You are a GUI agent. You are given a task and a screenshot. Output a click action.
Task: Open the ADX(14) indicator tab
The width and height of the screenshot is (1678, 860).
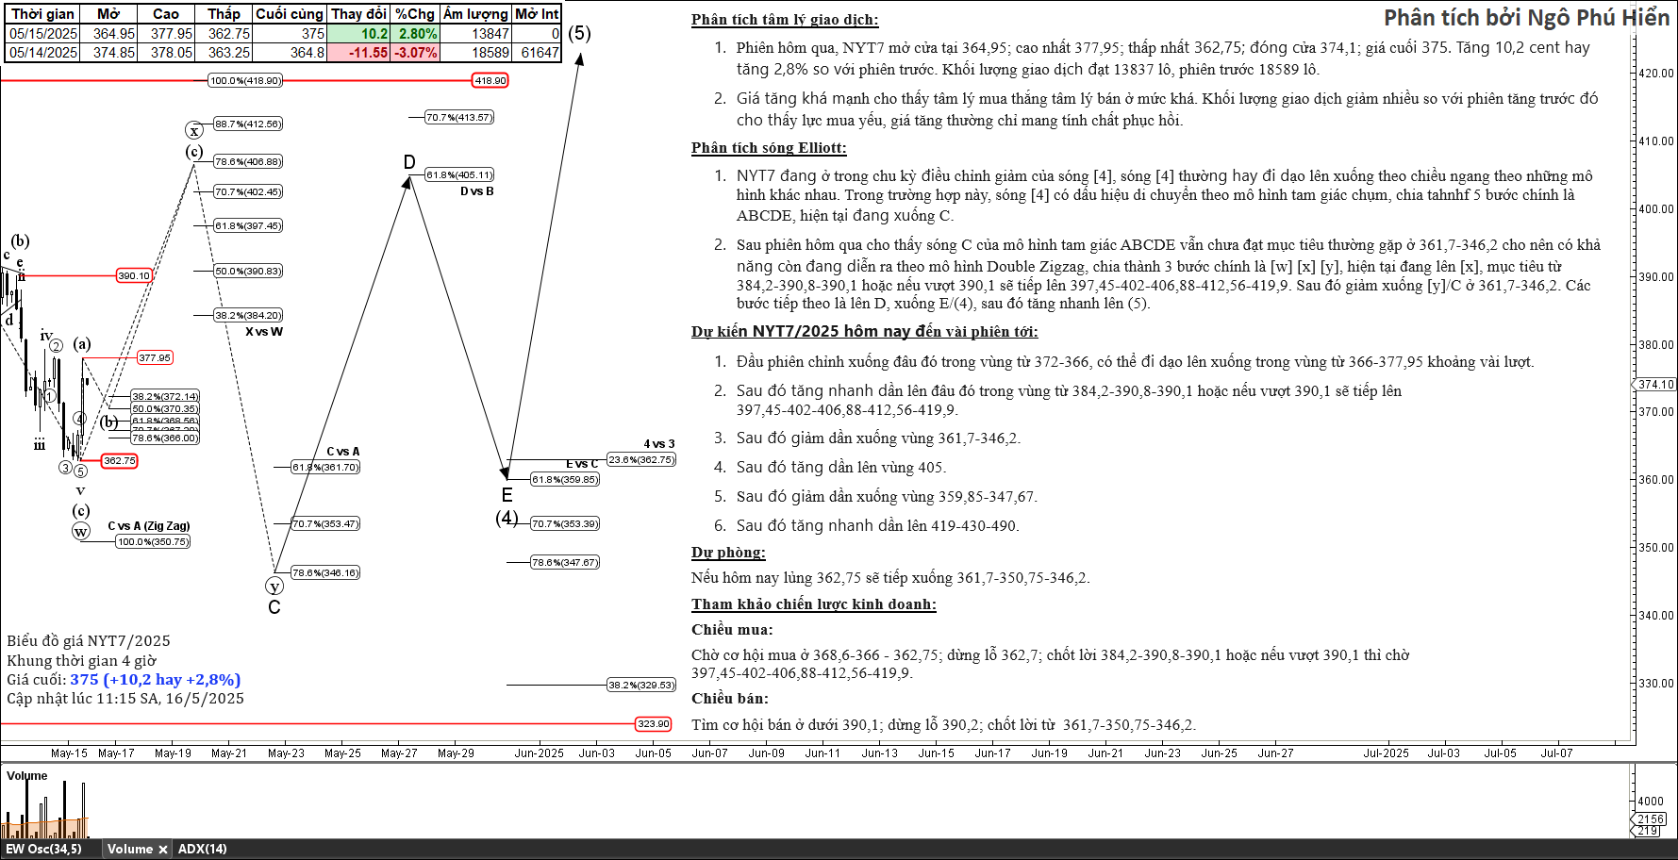coord(202,849)
